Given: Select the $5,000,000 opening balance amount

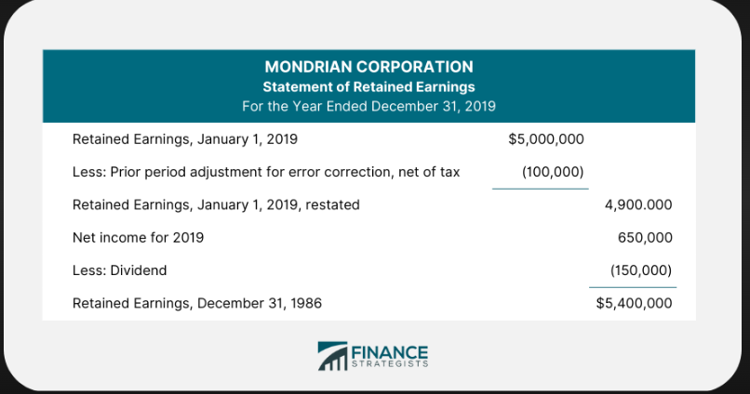Looking at the screenshot, I should 546,139.
